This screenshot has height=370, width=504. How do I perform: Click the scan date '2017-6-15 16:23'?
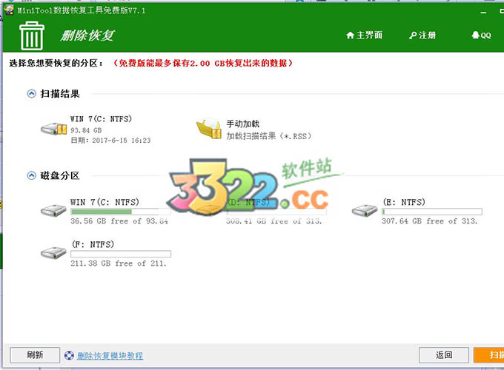point(121,141)
